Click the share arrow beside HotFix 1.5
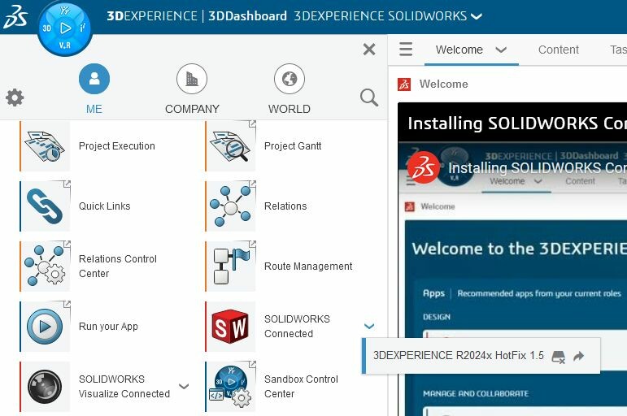 pyautogui.click(x=579, y=356)
